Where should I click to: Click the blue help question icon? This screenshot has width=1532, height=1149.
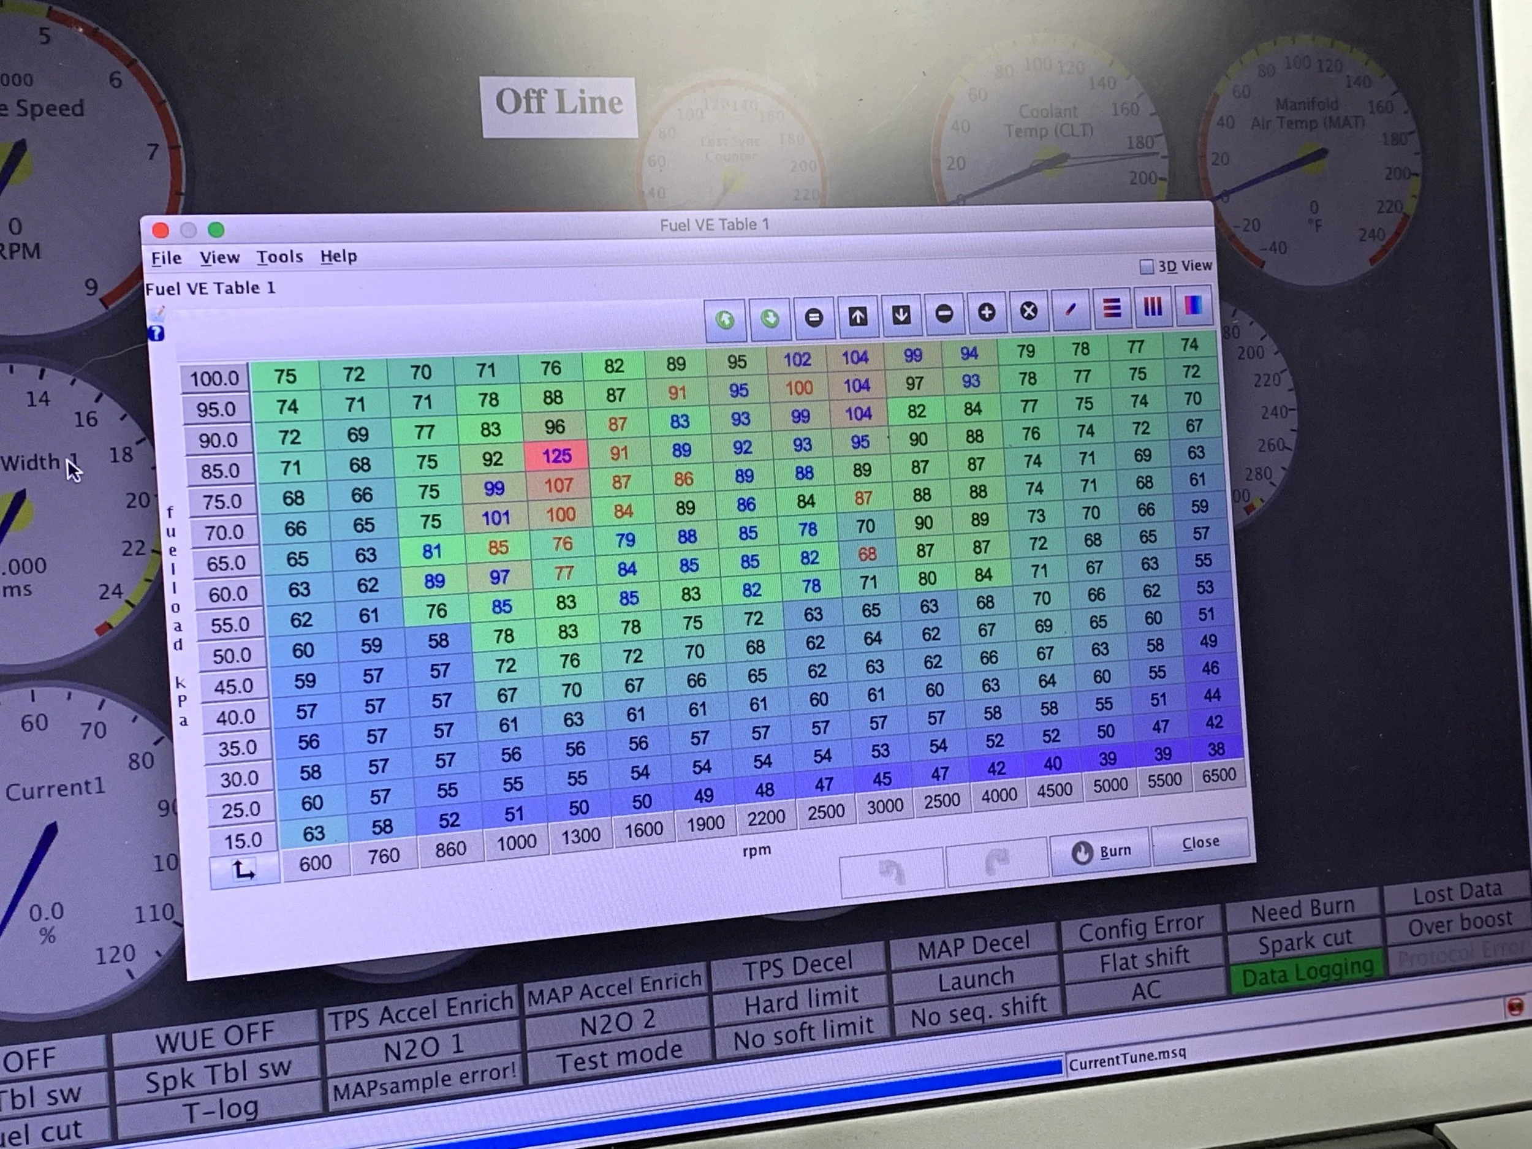click(156, 334)
